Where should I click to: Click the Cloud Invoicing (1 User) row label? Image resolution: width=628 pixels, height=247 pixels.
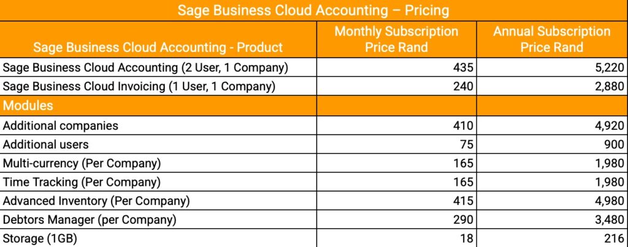(x=139, y=86)
